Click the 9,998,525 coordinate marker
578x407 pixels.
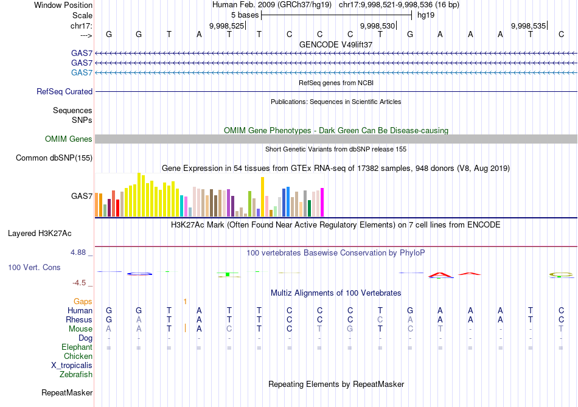coord(227,26)
